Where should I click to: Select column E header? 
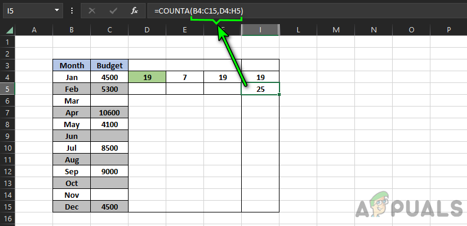coord(185,30)
